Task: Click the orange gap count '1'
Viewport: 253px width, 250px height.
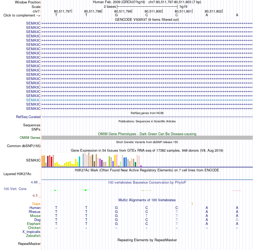Action: click(x=192, y=204)
